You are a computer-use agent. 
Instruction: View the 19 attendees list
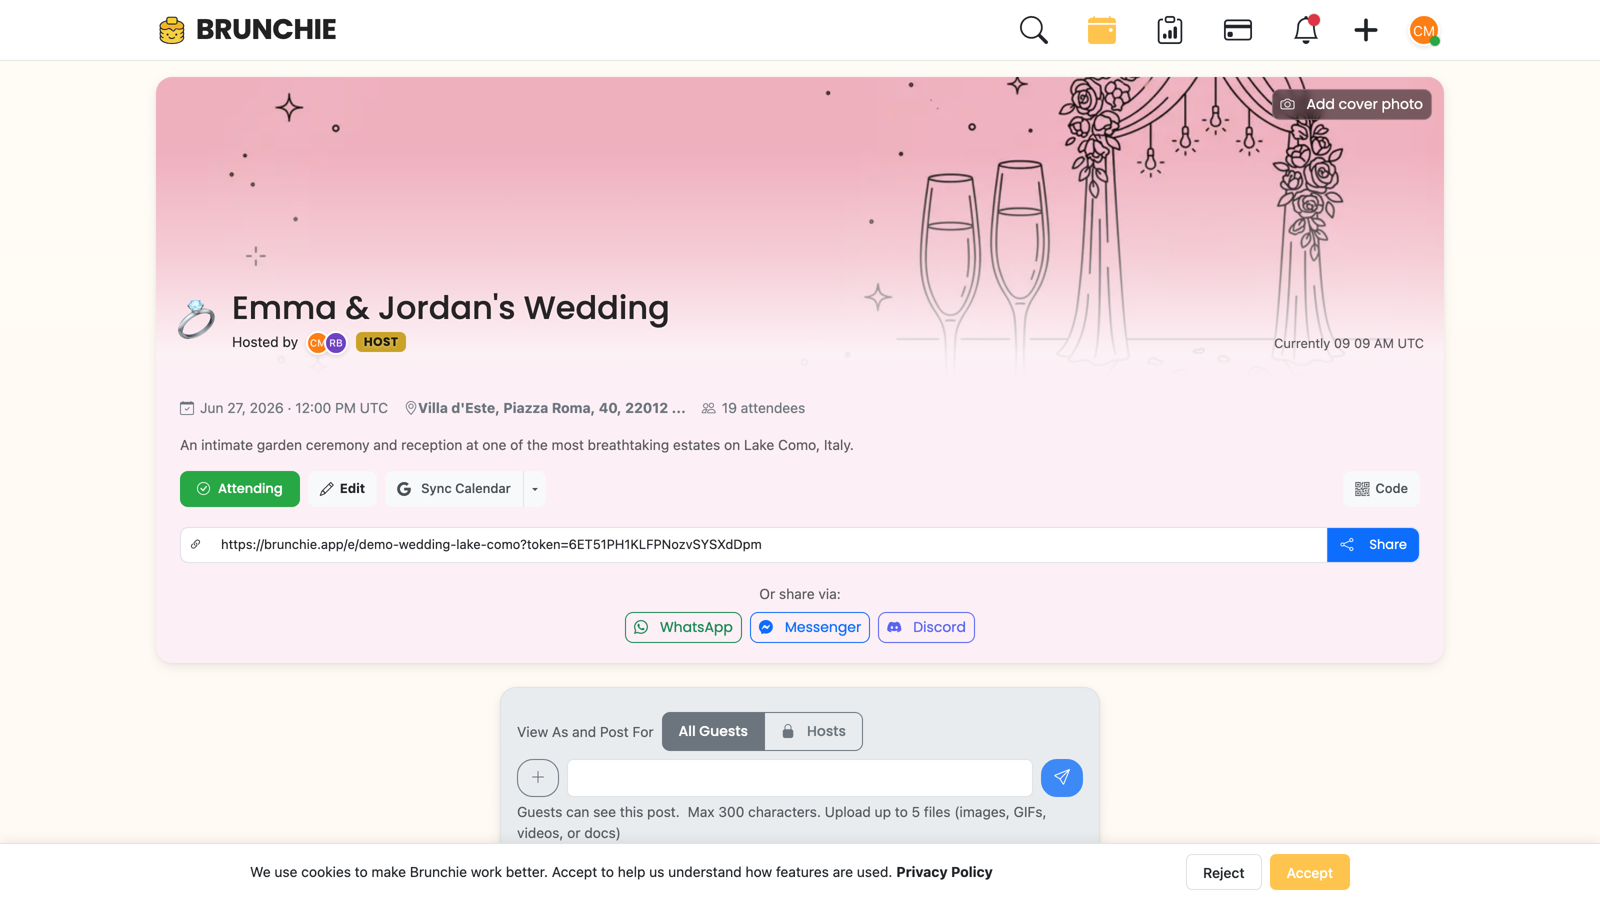click(753, 408)
